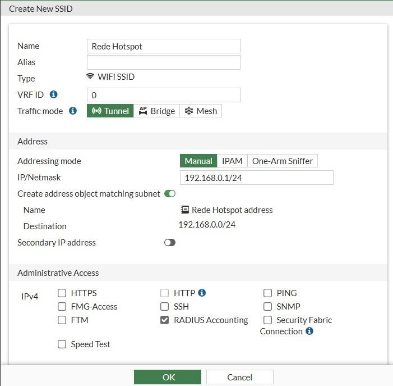Viewport: 393px width, 386px height.
Task: Check the PING access checkbox
Action: (x=267, y=293)
